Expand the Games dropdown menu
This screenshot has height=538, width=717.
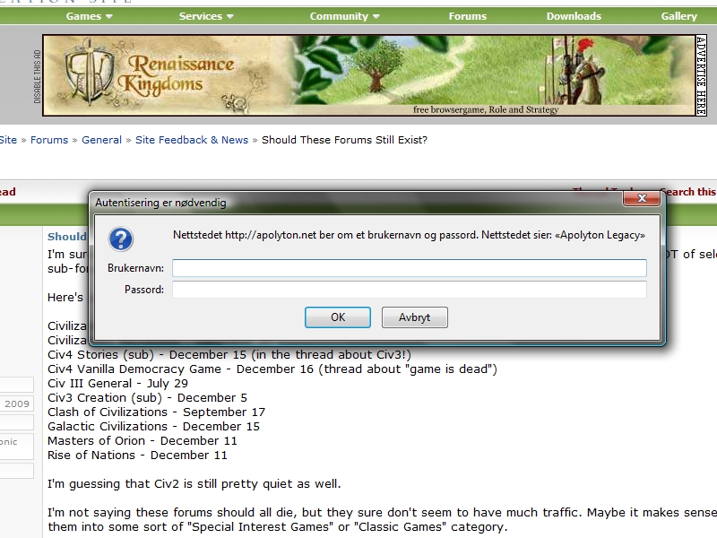tap(89, 16)
